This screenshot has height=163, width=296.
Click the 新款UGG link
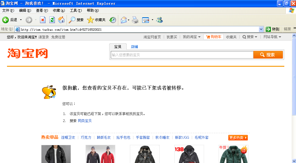[182, 138]
